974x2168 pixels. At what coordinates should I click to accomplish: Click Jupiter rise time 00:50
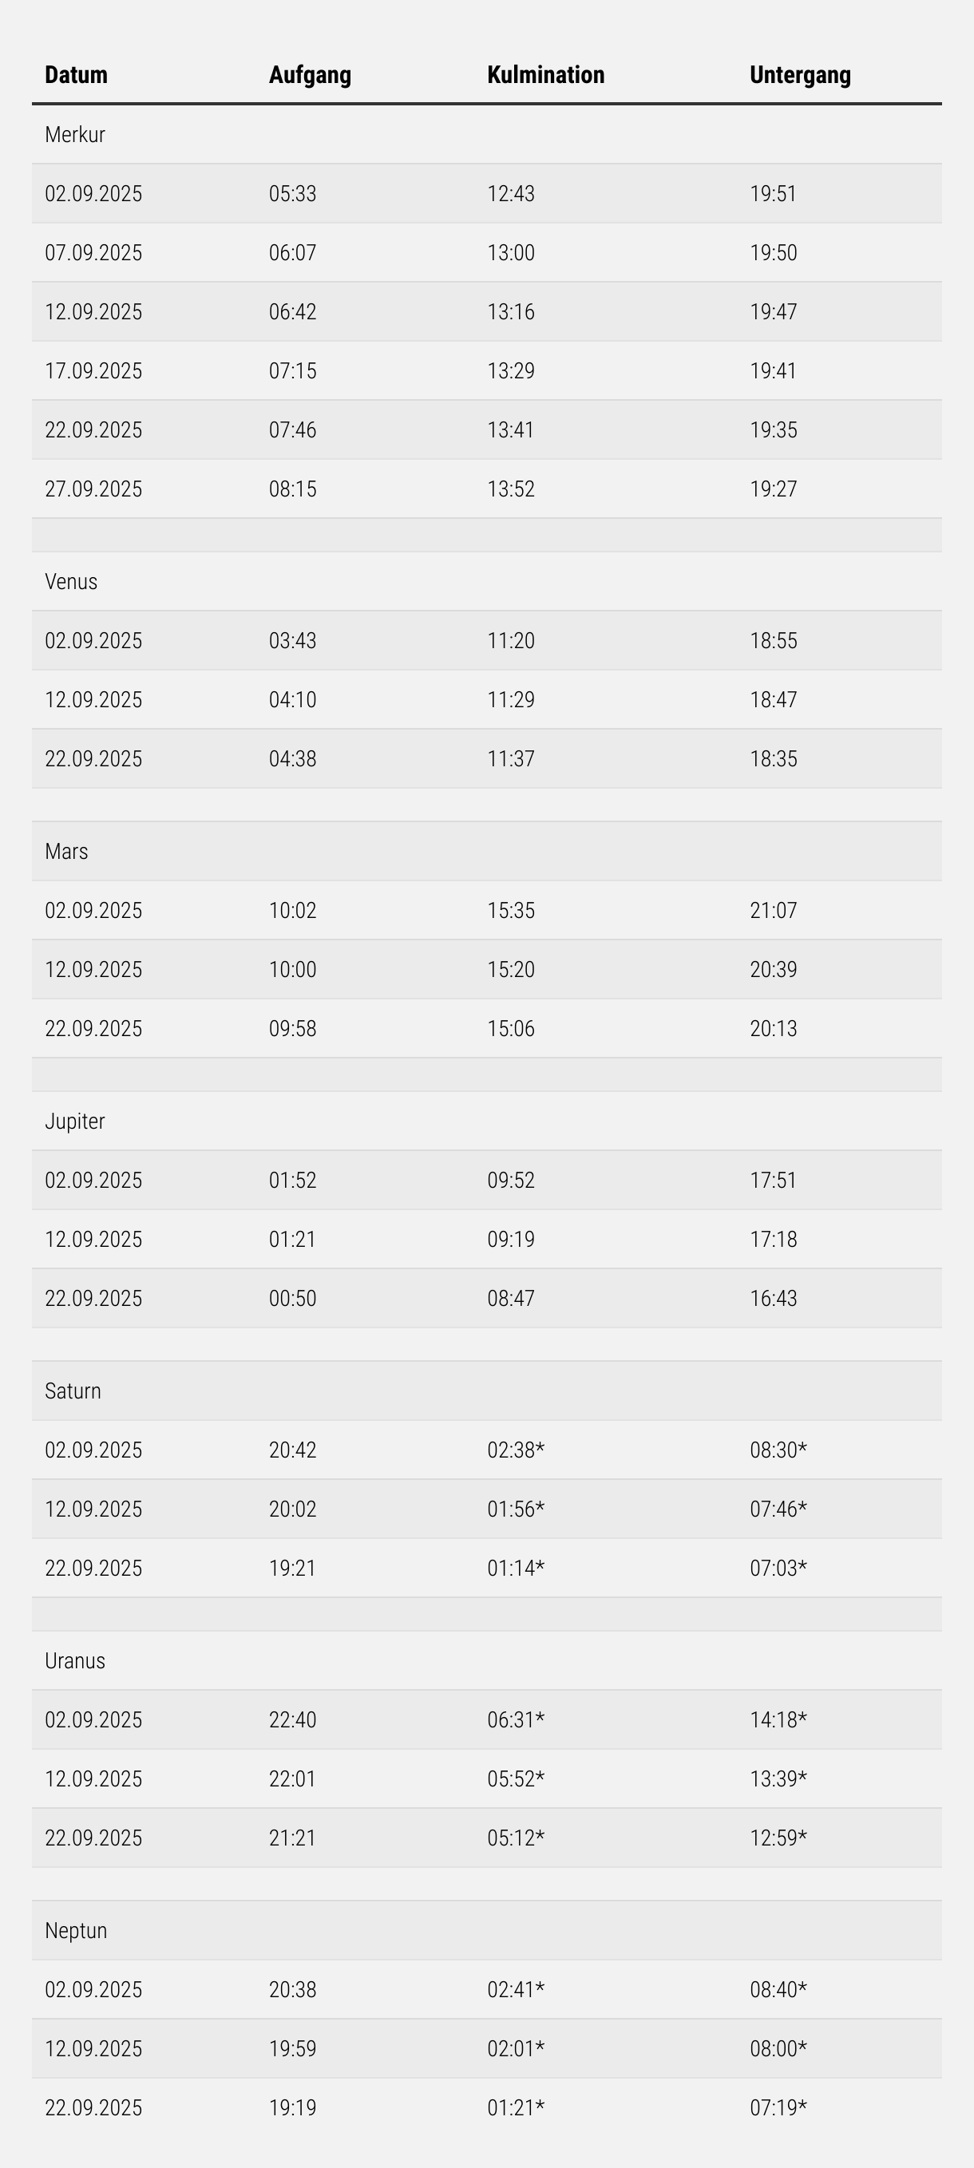point(292,1298)
